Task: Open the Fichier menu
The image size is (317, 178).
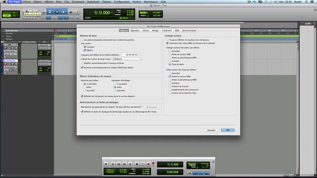Action: coord(27,2)
